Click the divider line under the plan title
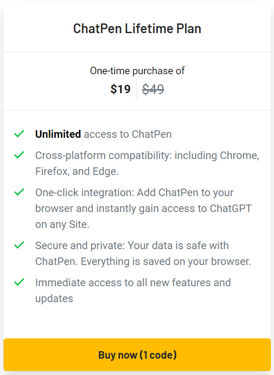Image resolution: width=274 pixels, height=375 pixels. click(x=137, y=51)
